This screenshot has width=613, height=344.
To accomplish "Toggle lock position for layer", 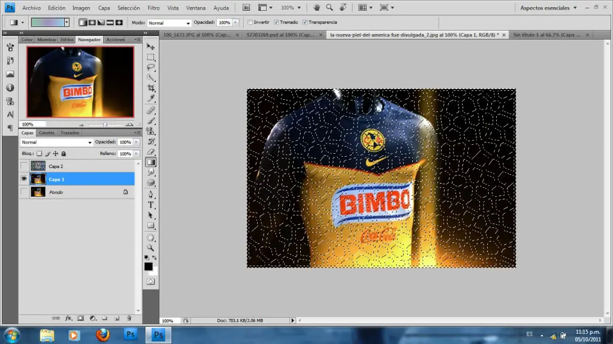I will pos(56,153).
